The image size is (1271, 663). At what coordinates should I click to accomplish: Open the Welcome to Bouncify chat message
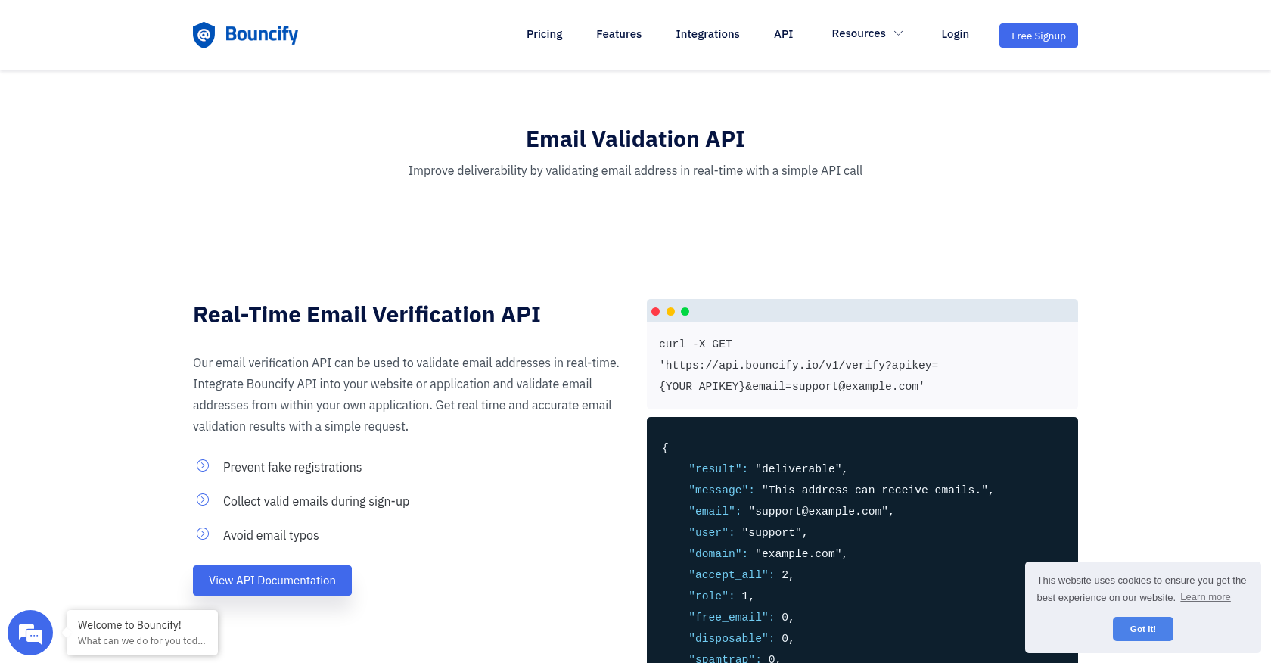[142, 633]
